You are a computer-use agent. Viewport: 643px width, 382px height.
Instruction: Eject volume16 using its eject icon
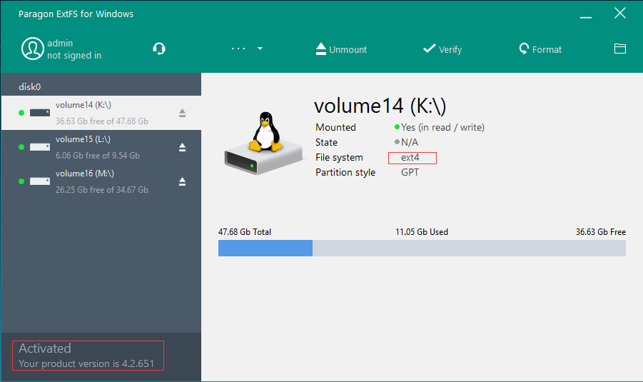click(182, 181)
